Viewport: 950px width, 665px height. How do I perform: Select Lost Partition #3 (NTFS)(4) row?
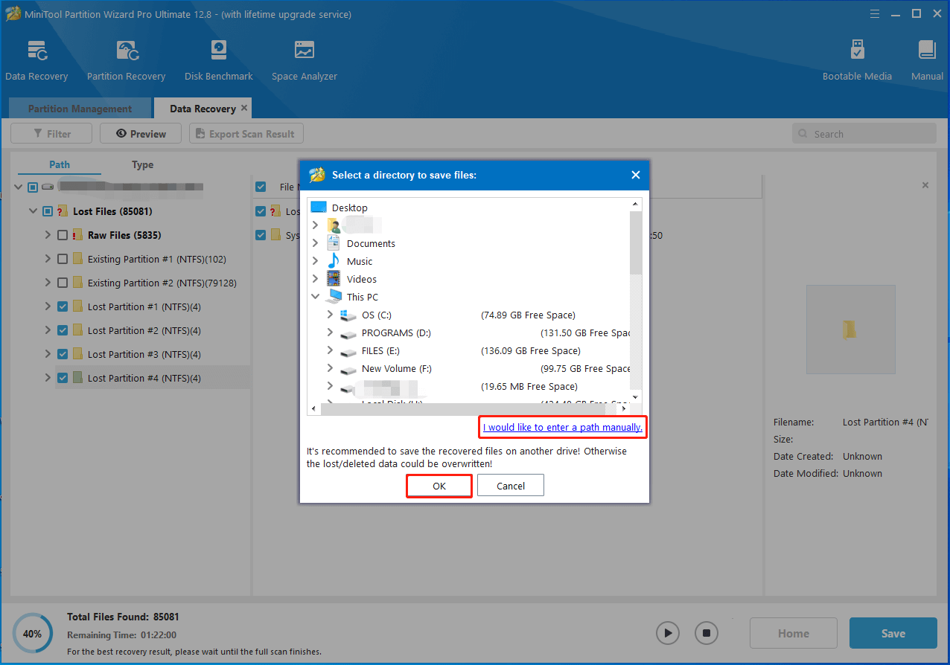[144, 354]
